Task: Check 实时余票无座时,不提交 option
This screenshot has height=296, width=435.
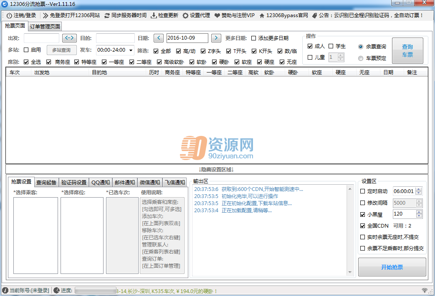Action: click(x=363, y=237)
